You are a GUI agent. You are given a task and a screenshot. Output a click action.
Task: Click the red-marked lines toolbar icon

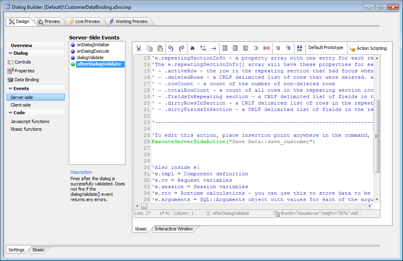[267, 48]
